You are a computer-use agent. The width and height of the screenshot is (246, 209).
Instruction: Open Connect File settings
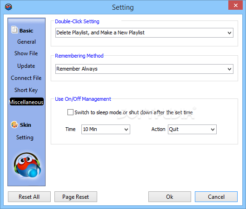(26, 78)
